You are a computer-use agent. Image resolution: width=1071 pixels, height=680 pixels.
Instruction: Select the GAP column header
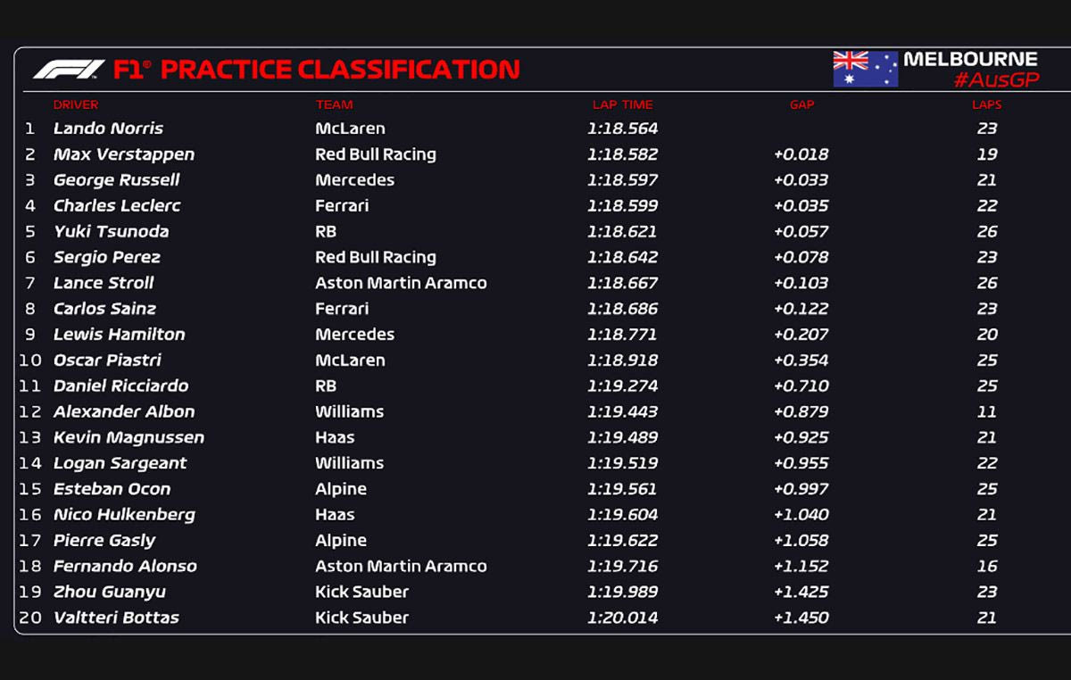[801, 105]
